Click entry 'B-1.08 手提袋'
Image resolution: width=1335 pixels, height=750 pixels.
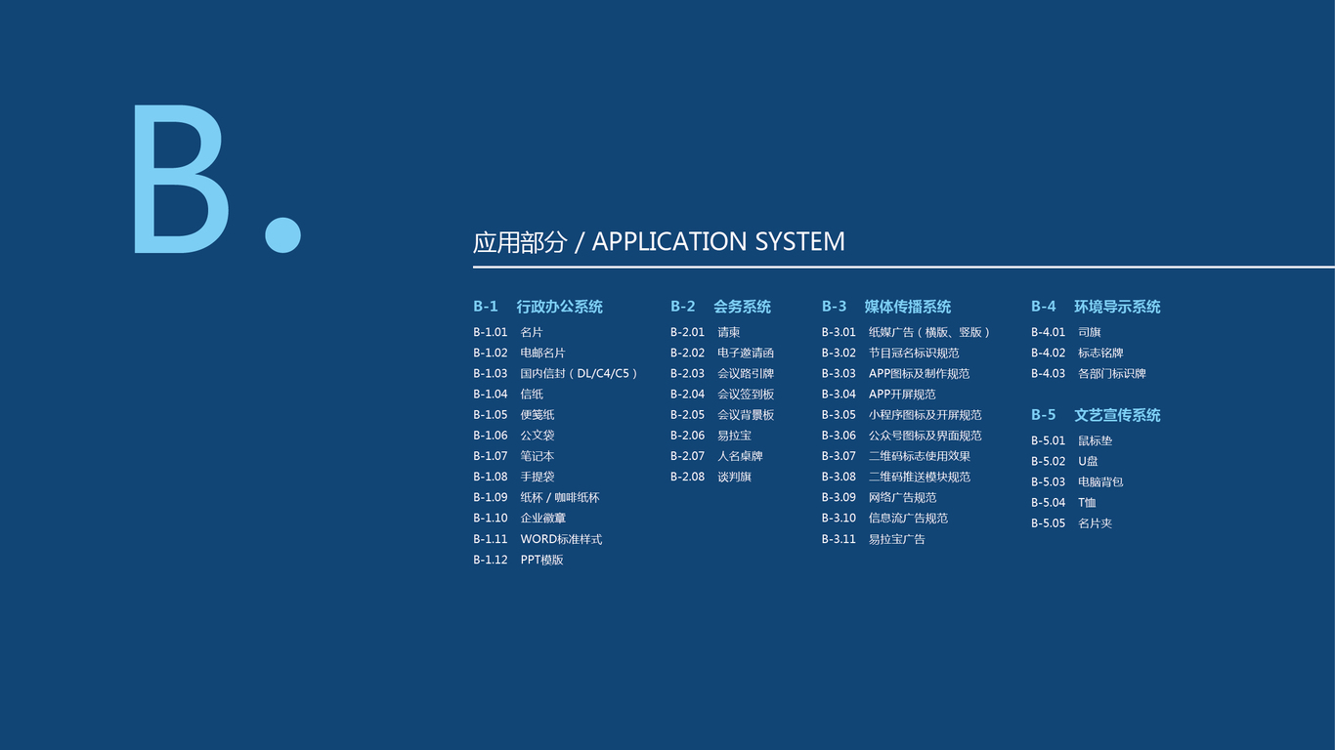514,477
